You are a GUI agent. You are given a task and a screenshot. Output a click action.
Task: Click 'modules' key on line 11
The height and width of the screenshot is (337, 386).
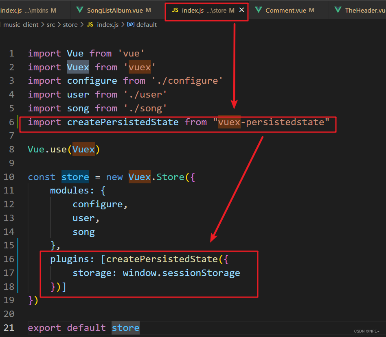tap(70, 191)
